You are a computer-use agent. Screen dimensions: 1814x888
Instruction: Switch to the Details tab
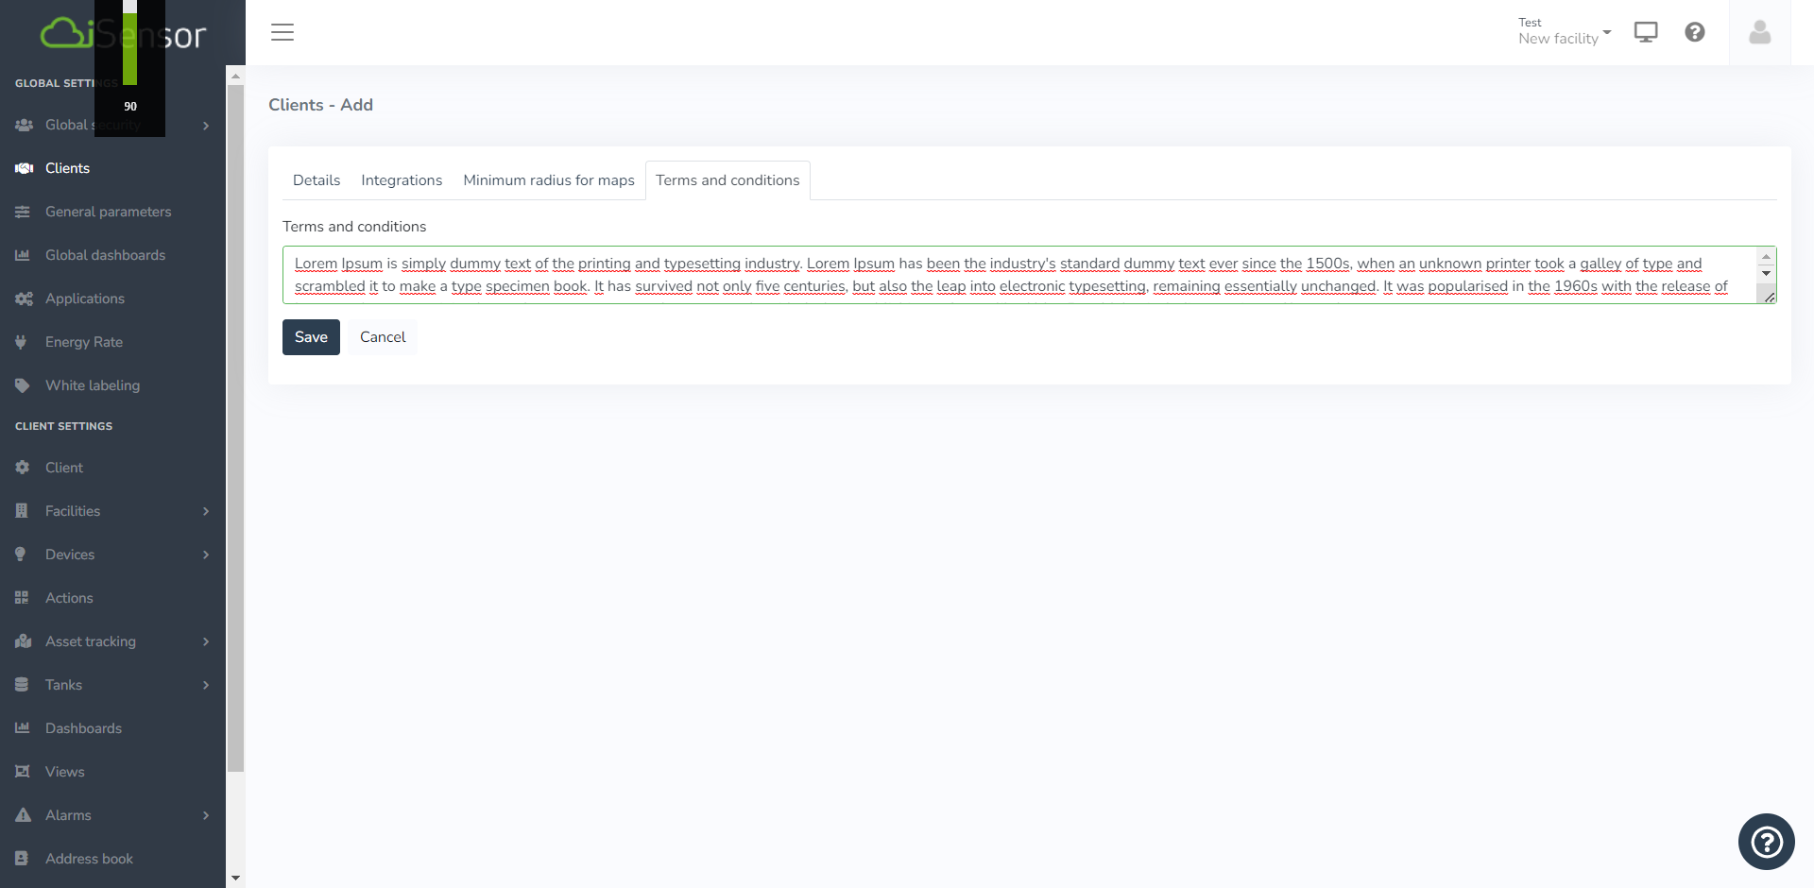317,180
